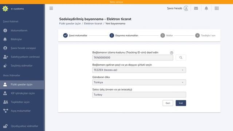Select Səlahiyyətlərin verilməsi menu item
The height and width of the screenshot is (131, 233).
(25, 57)
